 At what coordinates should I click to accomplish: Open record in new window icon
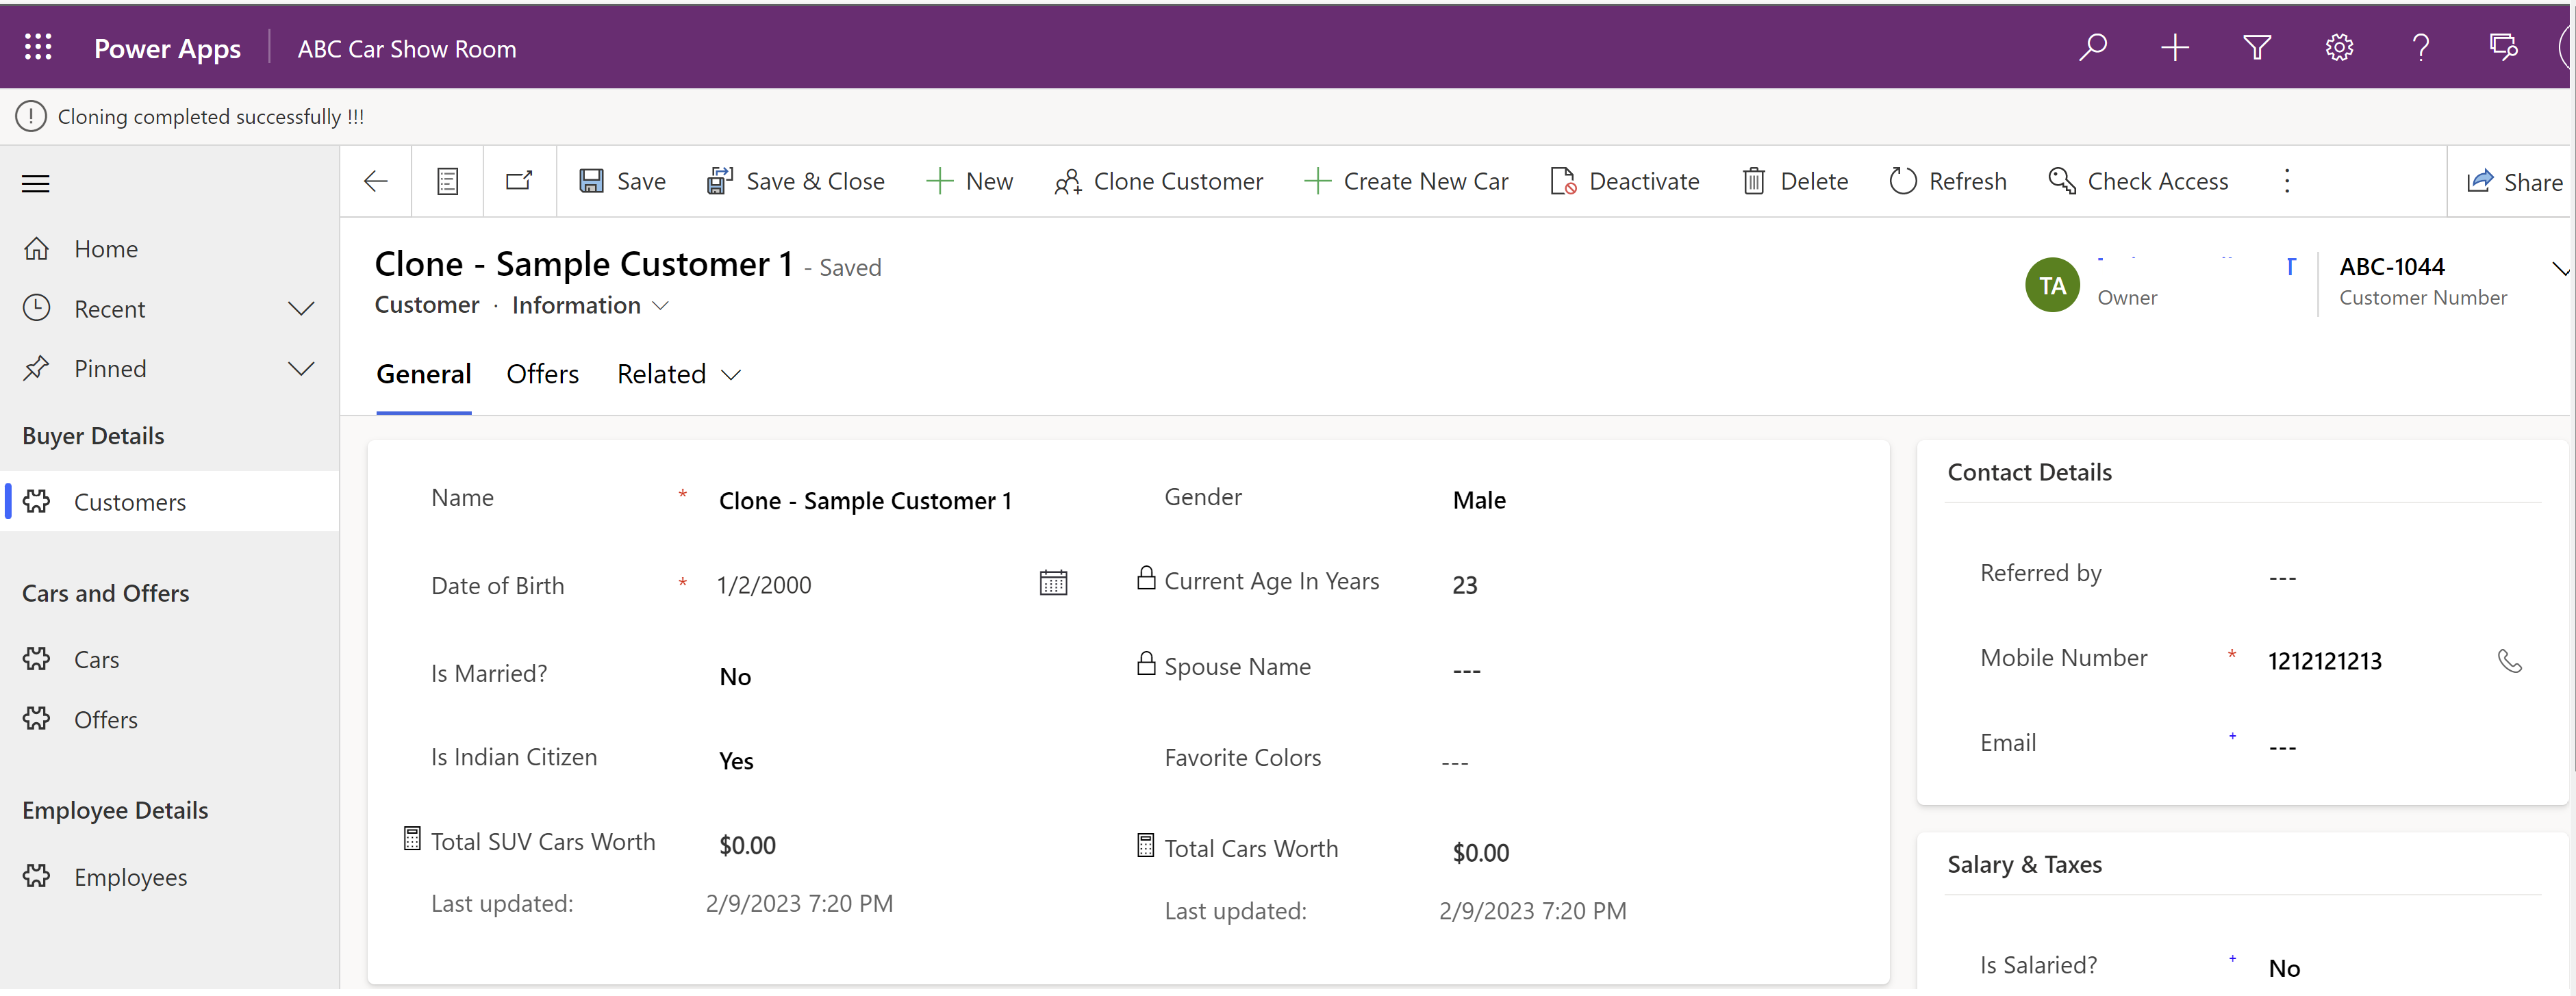click(x=519, y=181)
